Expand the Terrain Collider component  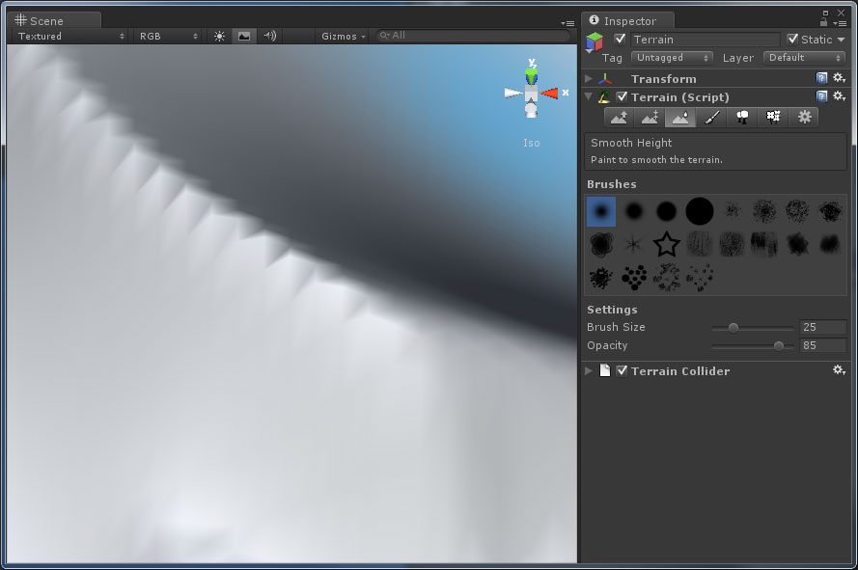coord(589,371)
